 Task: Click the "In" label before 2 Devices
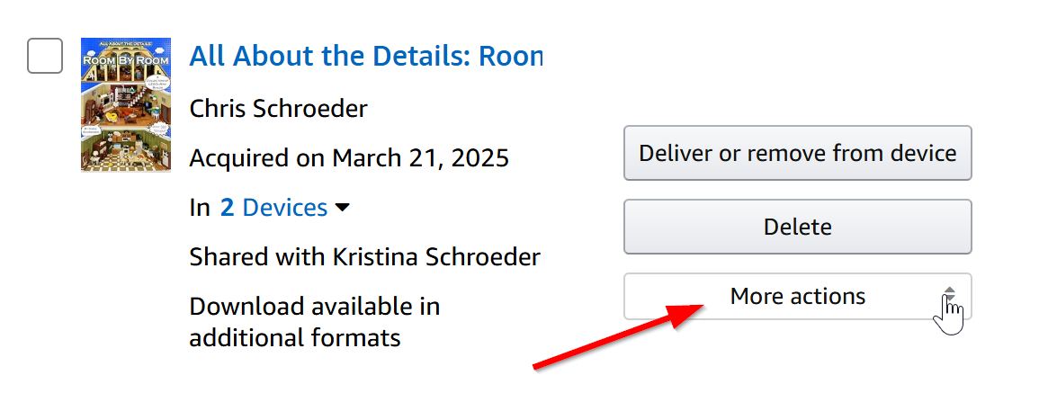(200, 208)
